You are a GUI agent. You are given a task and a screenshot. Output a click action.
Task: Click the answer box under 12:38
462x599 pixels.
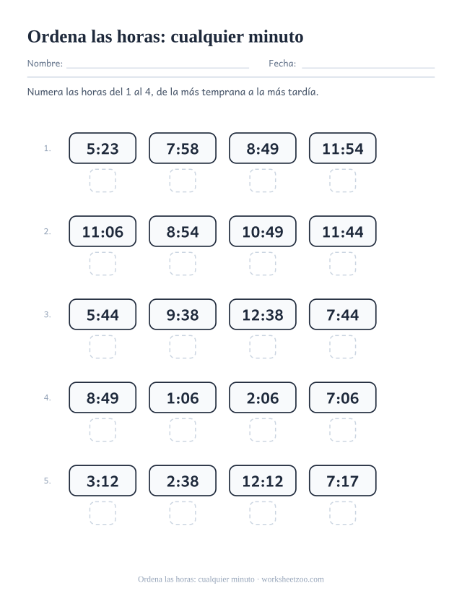263,347
